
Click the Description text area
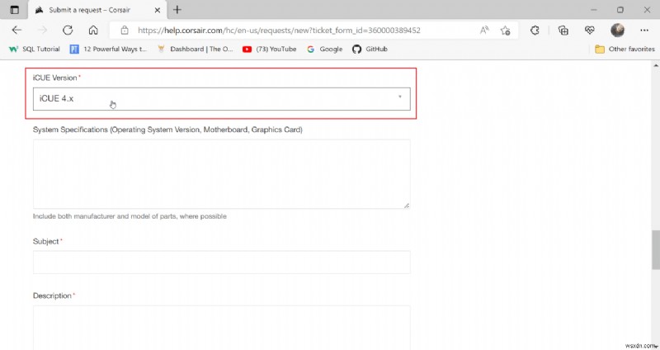point(221,328)
